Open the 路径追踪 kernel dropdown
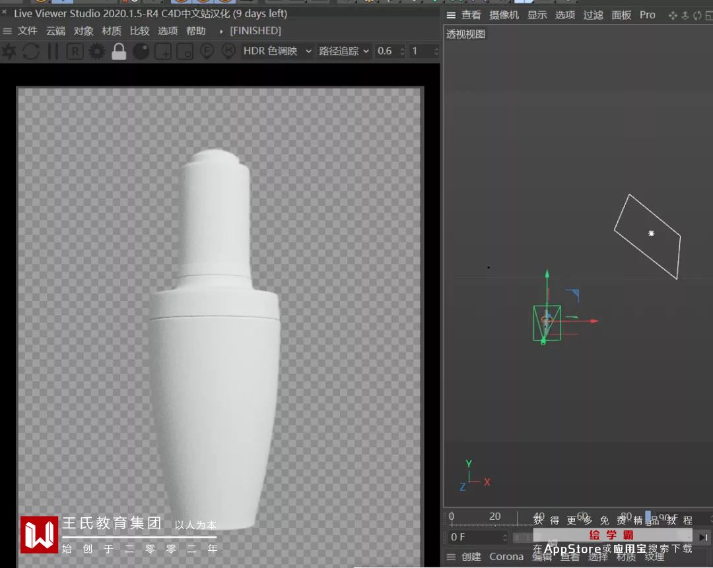 click(344, 51)
